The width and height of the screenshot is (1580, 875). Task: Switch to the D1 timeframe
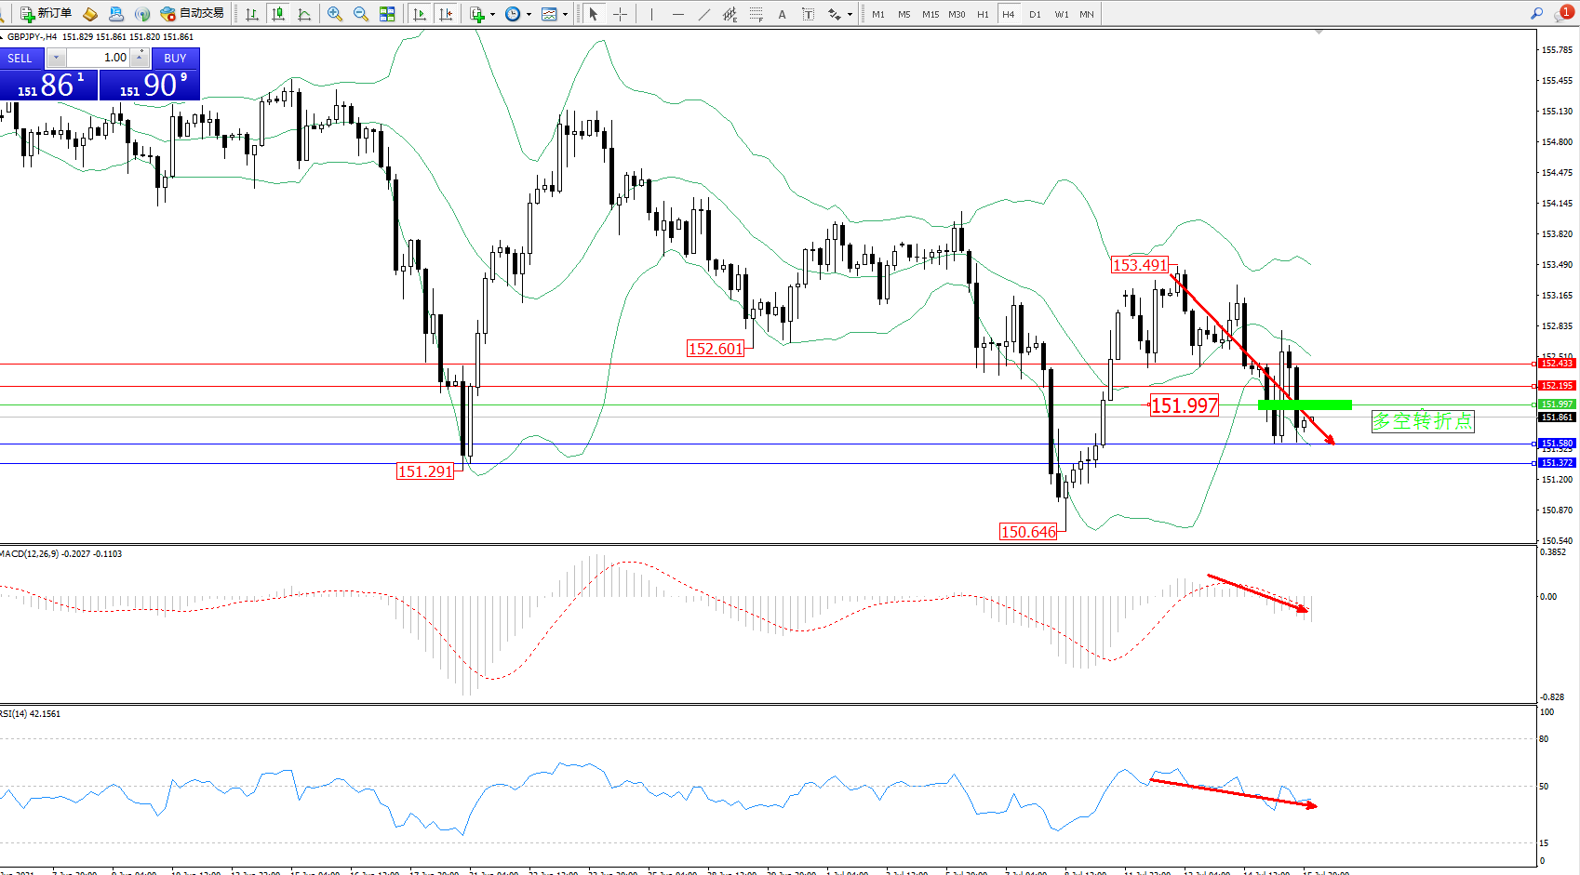click(1035, 14)
